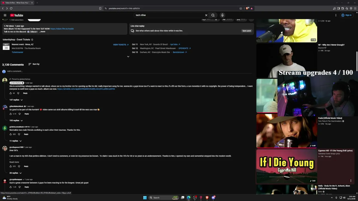The image size is (358, 201).
Task: Open Discord from the taskbar
Action: click(x=213, y=198)
